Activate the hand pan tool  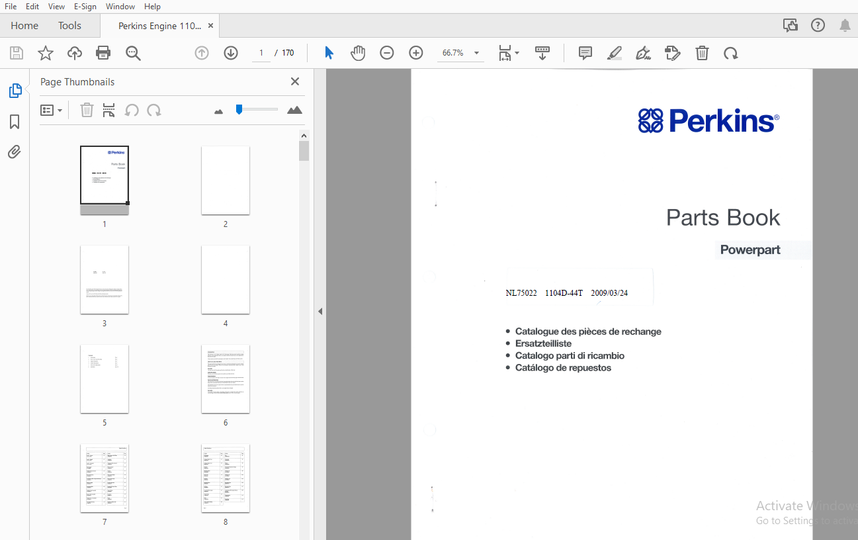tap(358, 53)
